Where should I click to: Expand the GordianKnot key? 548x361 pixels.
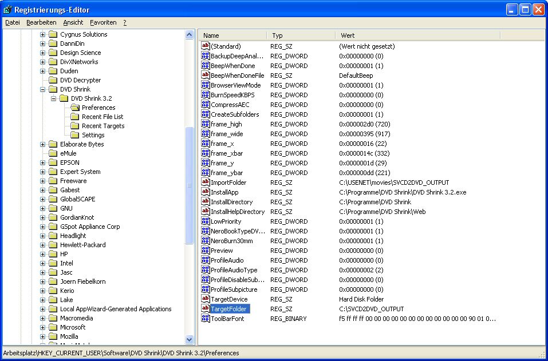[42, 217]
